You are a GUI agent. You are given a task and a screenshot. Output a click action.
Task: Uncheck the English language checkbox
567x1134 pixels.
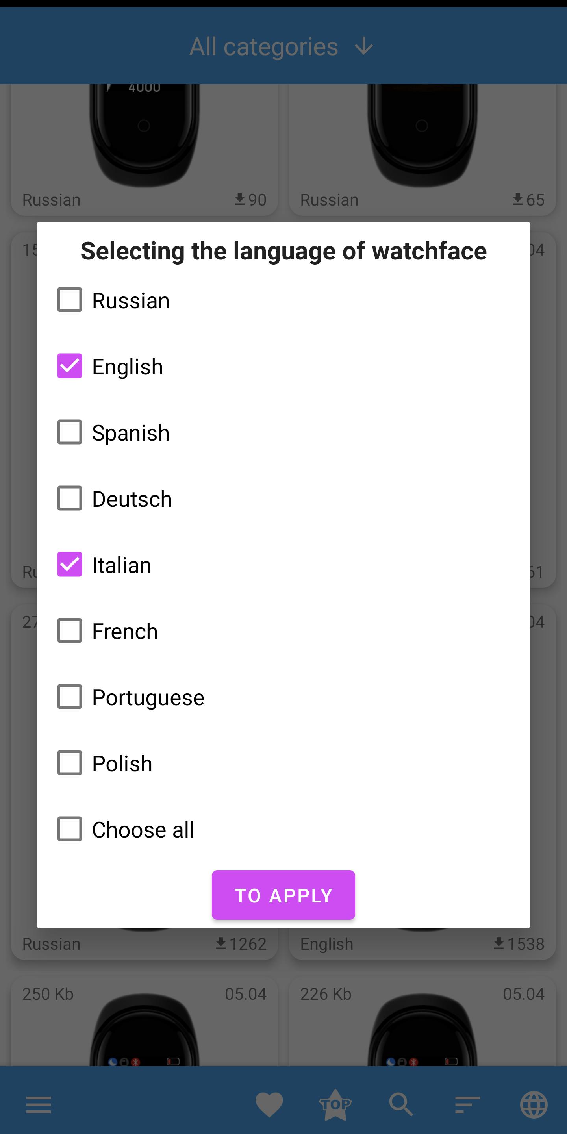[70, 366]
